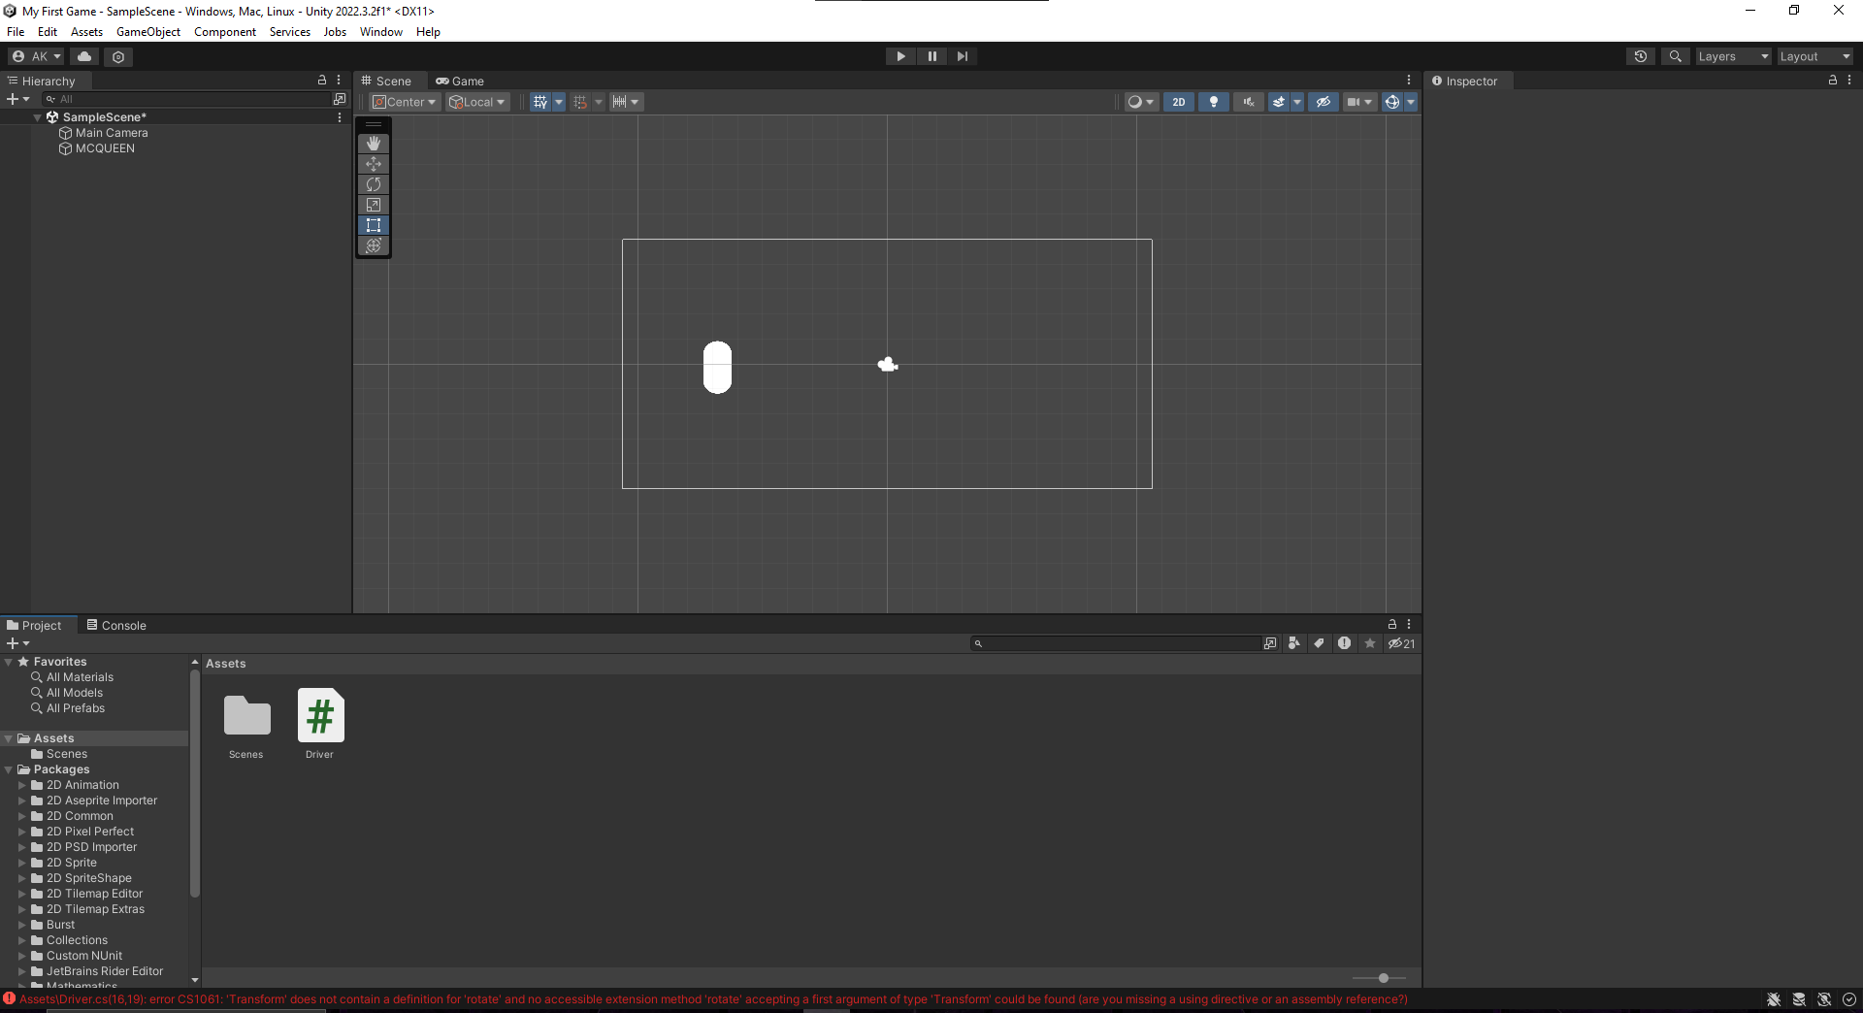Toggle scene lighting bulb button
The image size is (1863, 1013).
(x=1213, y=102)
